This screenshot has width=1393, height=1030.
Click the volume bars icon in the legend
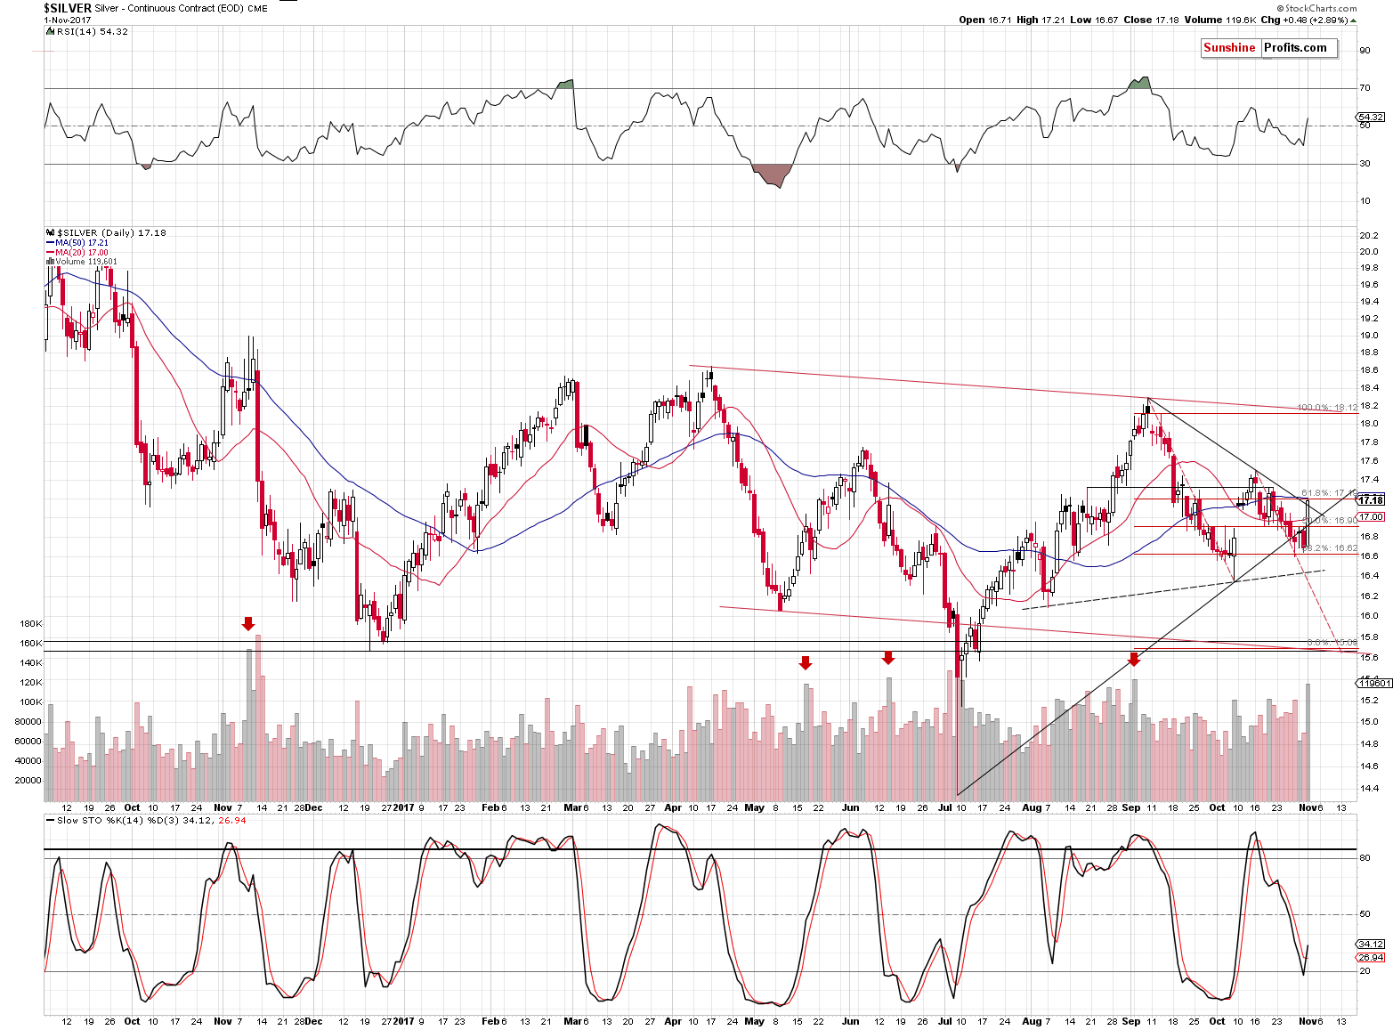click(x=51, y=262)
